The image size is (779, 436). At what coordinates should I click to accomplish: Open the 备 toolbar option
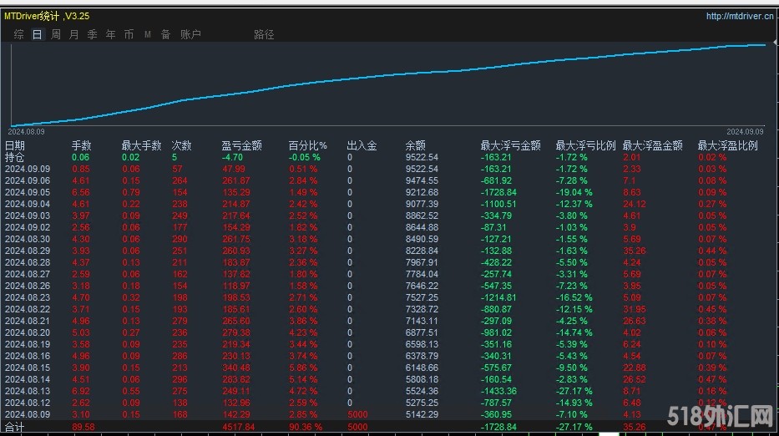pyautogui.click(x=165, y=34)
